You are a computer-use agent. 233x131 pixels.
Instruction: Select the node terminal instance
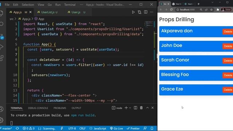coord(117,108)
